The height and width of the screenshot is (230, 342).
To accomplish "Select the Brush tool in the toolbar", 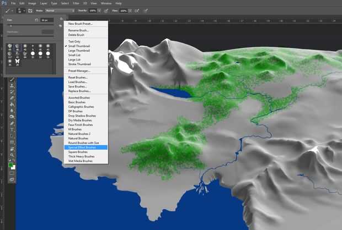I will pyautogui.click(x=12, y=79).
